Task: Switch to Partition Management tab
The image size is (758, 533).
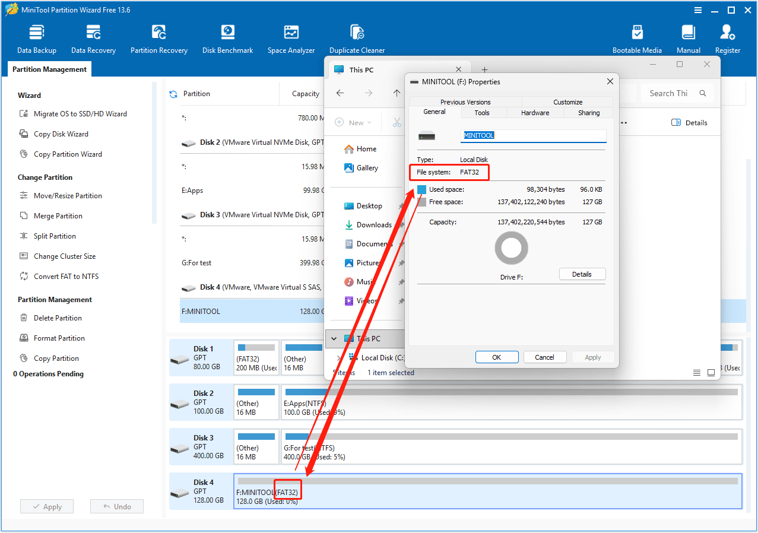Action: pos(49,69)
